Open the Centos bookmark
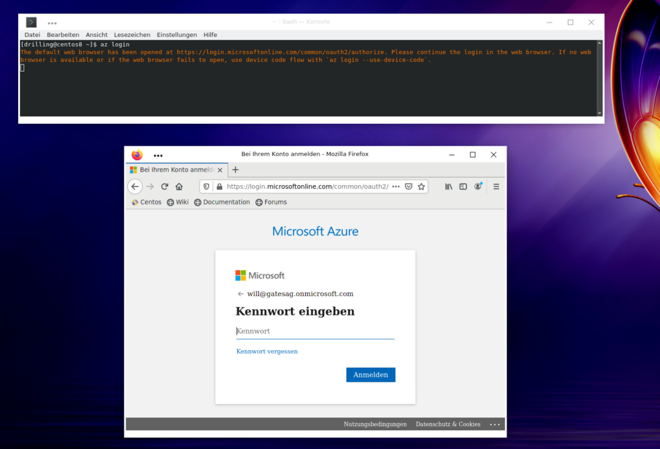 point(146,202)
